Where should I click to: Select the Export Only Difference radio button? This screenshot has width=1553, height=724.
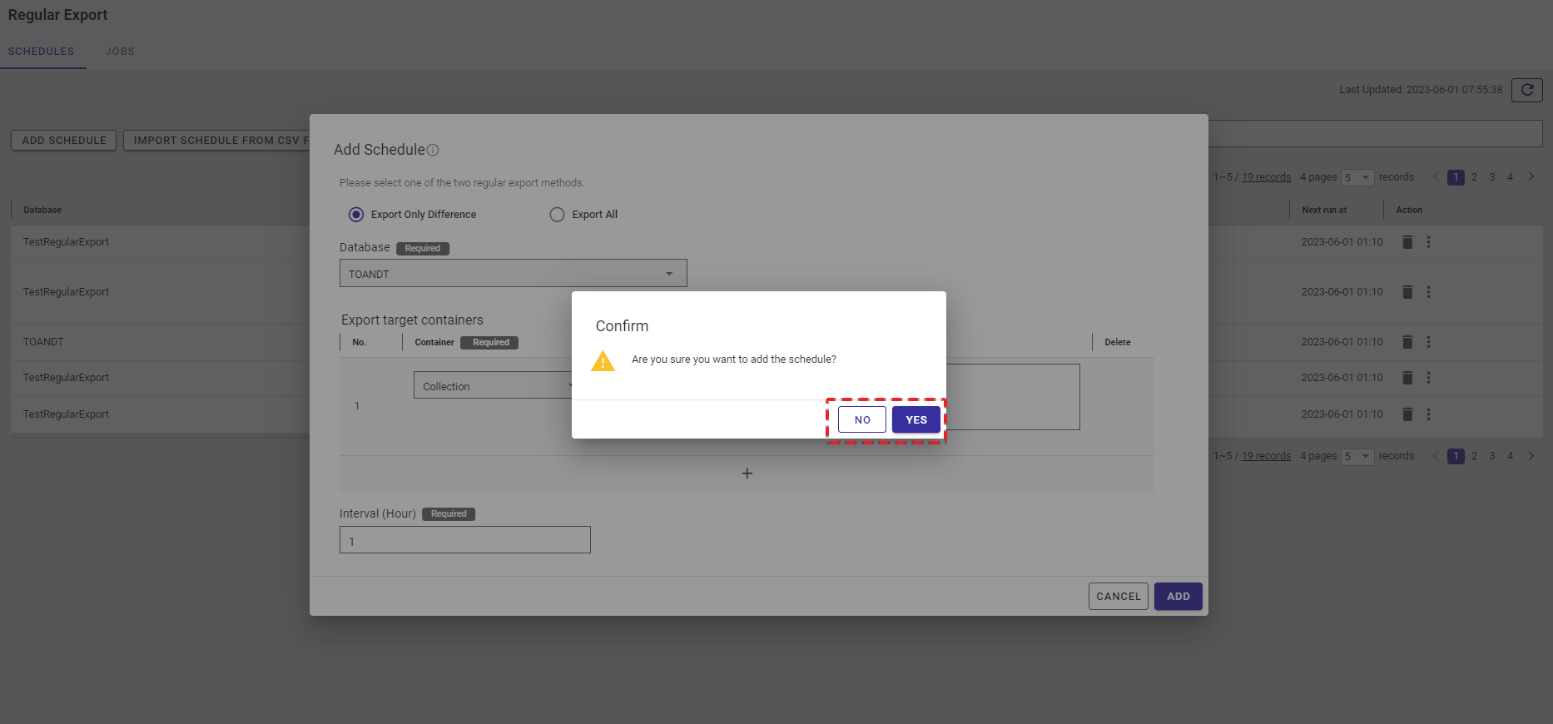click(356, 215)
